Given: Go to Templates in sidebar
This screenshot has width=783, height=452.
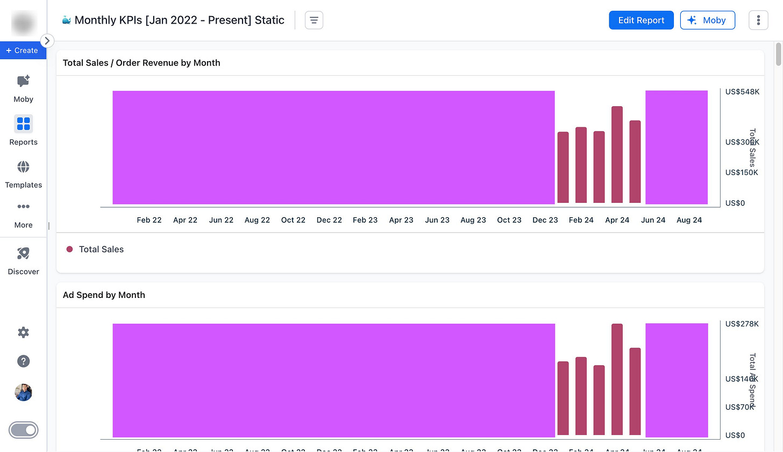Looking at the screenshot, I should tap(23, 174).
